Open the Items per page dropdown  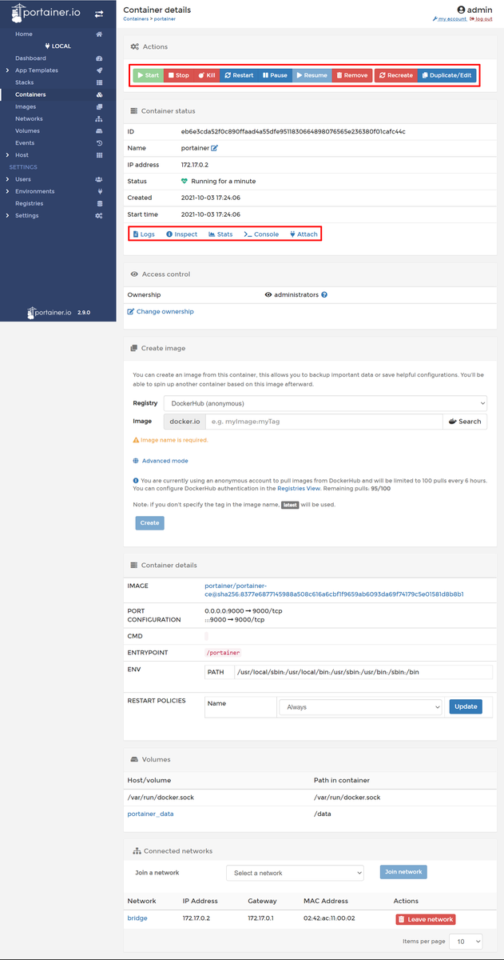pyautogui.click(x=466, y=942)
